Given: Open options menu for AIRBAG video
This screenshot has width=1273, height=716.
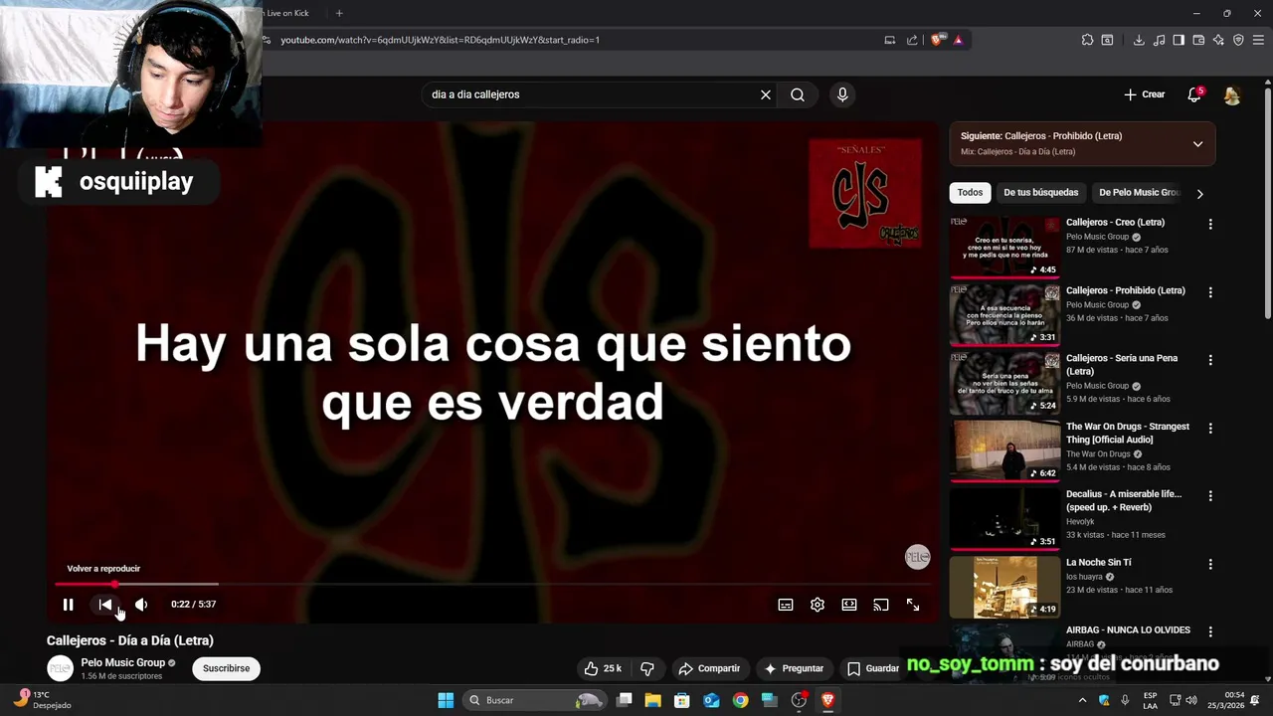Looking at the screenshot, I should pyautogui.click(x=1210, y=631).
